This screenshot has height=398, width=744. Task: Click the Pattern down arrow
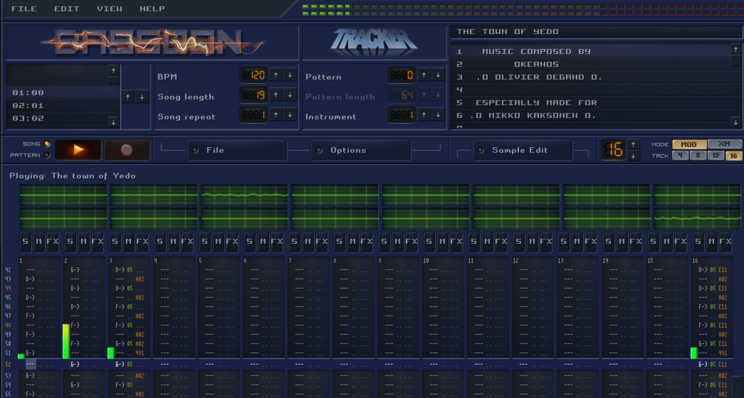point(438,75)
